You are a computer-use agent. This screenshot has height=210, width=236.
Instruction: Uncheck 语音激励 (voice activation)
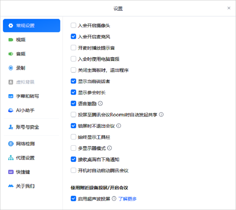tap(73, 103)
